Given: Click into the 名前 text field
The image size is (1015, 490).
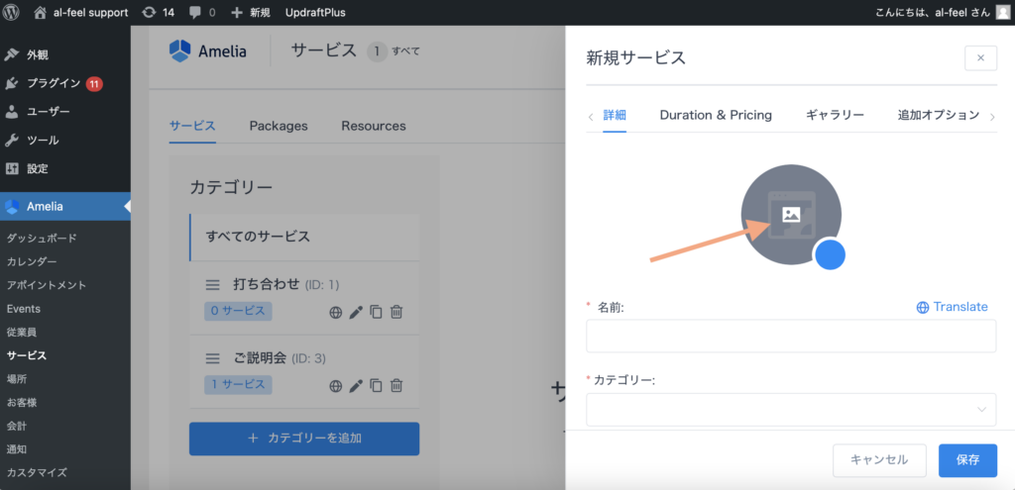Looking at the screenshot, I should pyautogui.click(x=790, y=337).
